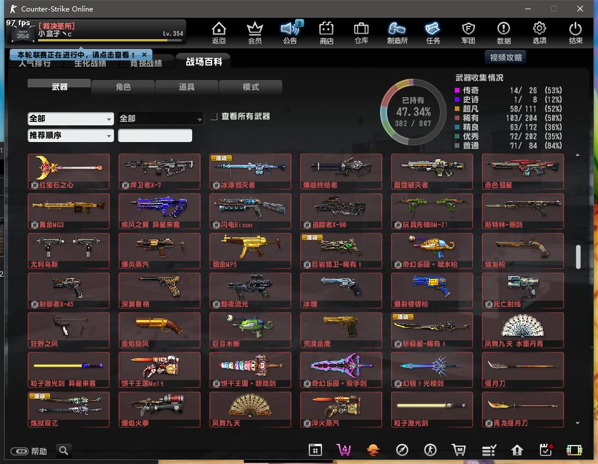
Task: Open the second dark 全部 dropdown
Action: pos(160,118)
